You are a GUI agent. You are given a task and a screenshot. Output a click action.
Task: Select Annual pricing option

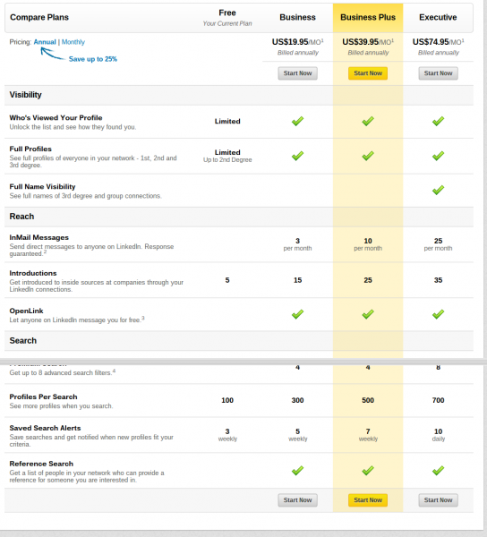45,42
